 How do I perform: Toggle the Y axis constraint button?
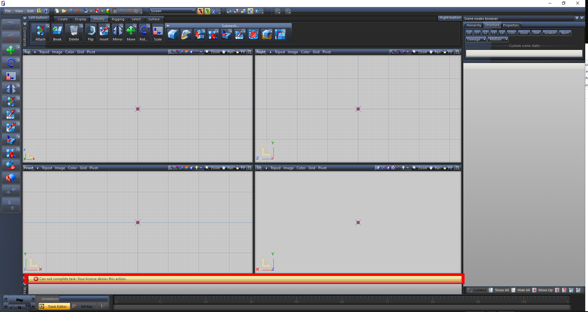coord(207,11)
